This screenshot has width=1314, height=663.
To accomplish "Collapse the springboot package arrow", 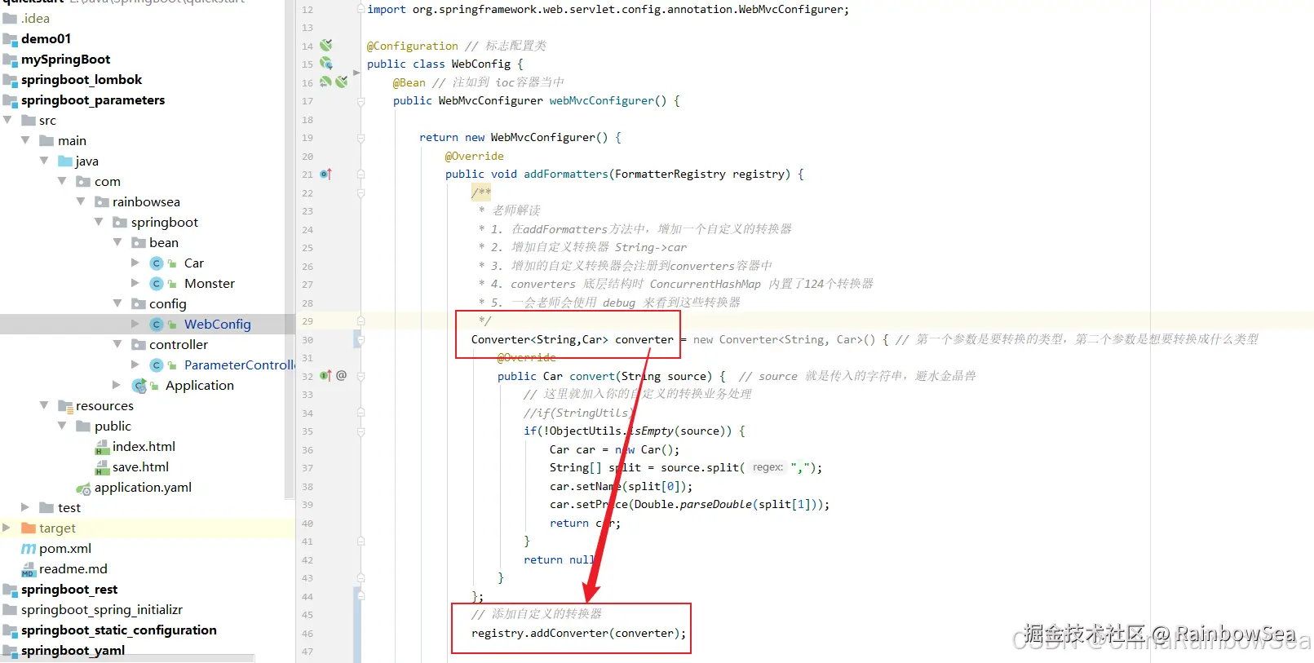I will pyautogui.click(x=99, y=222).
